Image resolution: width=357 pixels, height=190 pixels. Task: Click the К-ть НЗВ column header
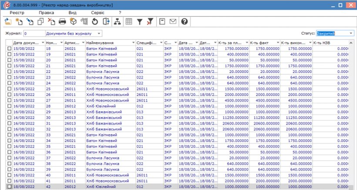330,43
